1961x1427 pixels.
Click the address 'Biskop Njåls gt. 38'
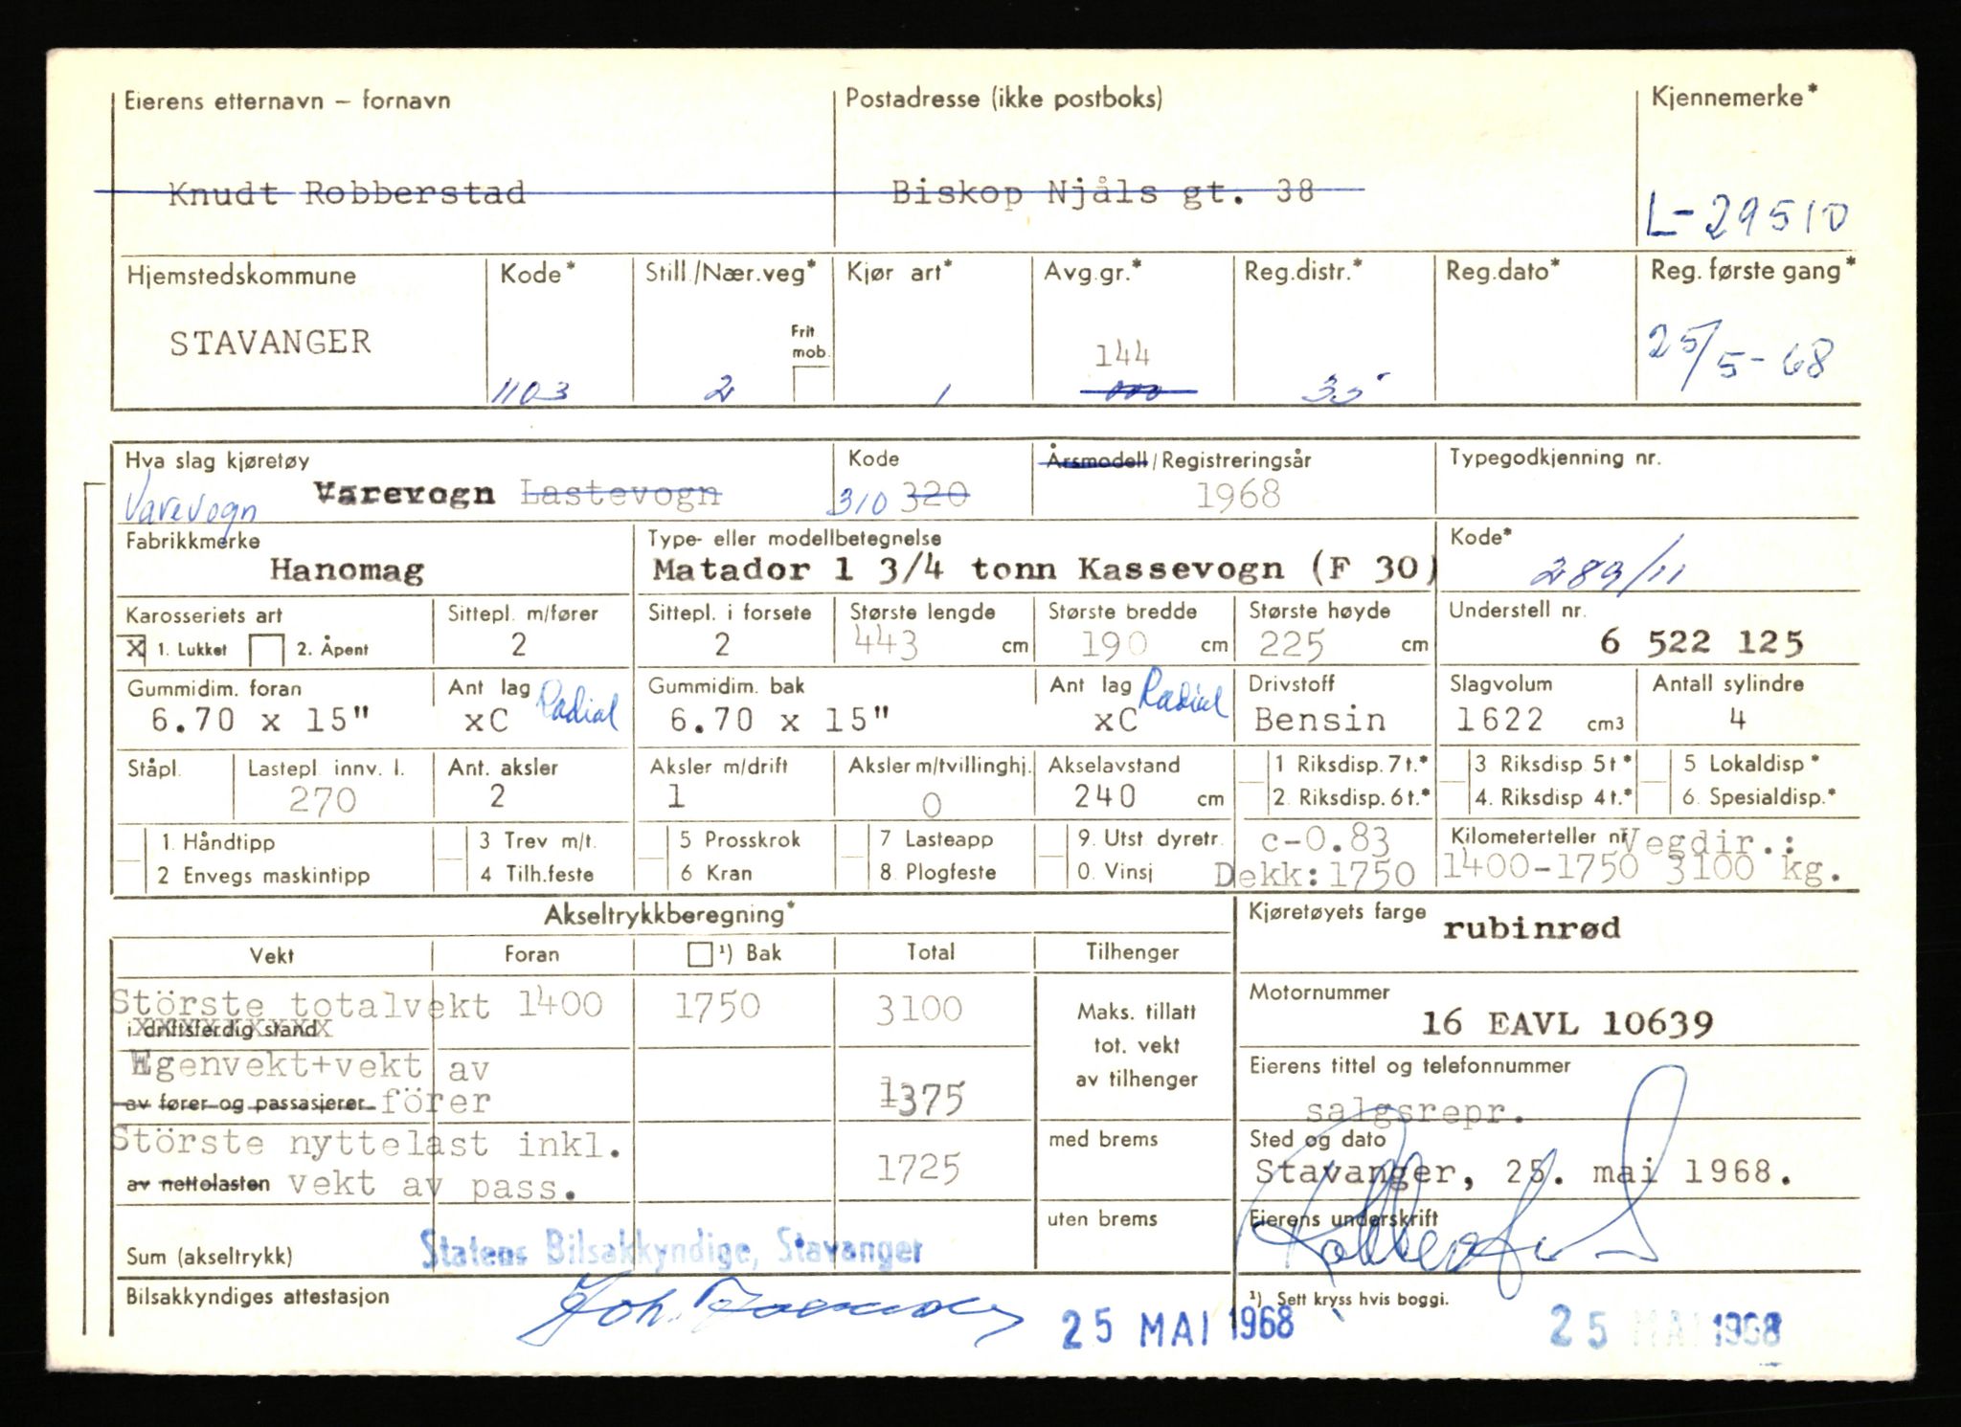click(1103, 192)
